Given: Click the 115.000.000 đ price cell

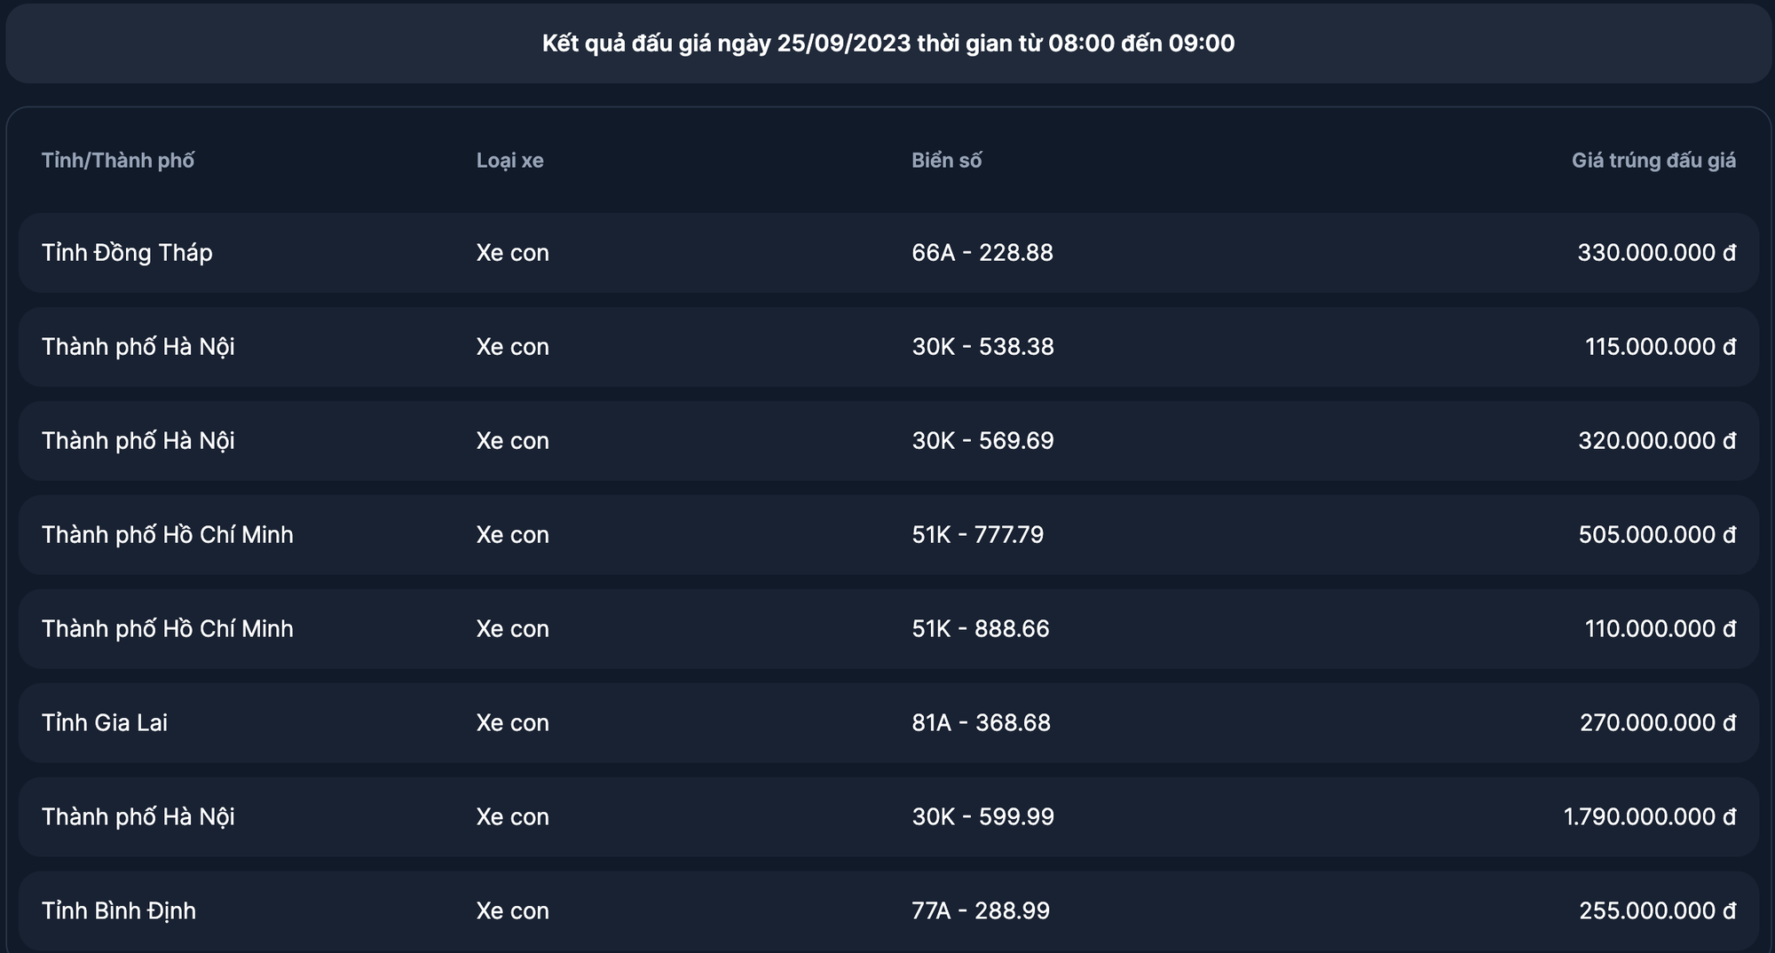Looking at the screenshot, I should (1660, 347).
